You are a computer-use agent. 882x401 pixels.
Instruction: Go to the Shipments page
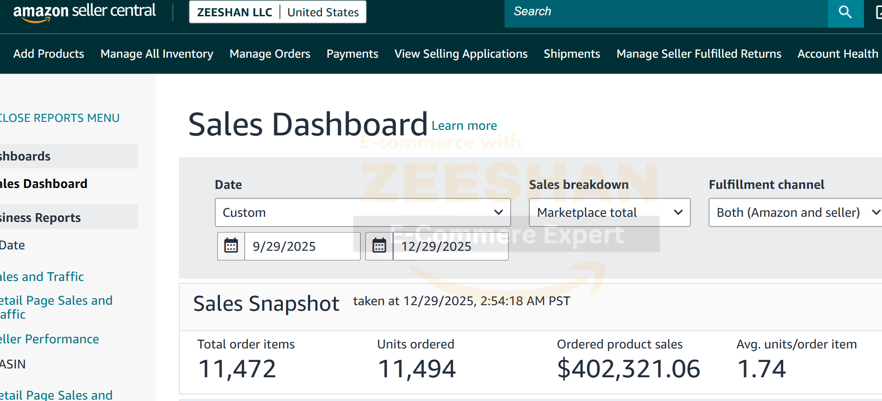tap(572, 54)
